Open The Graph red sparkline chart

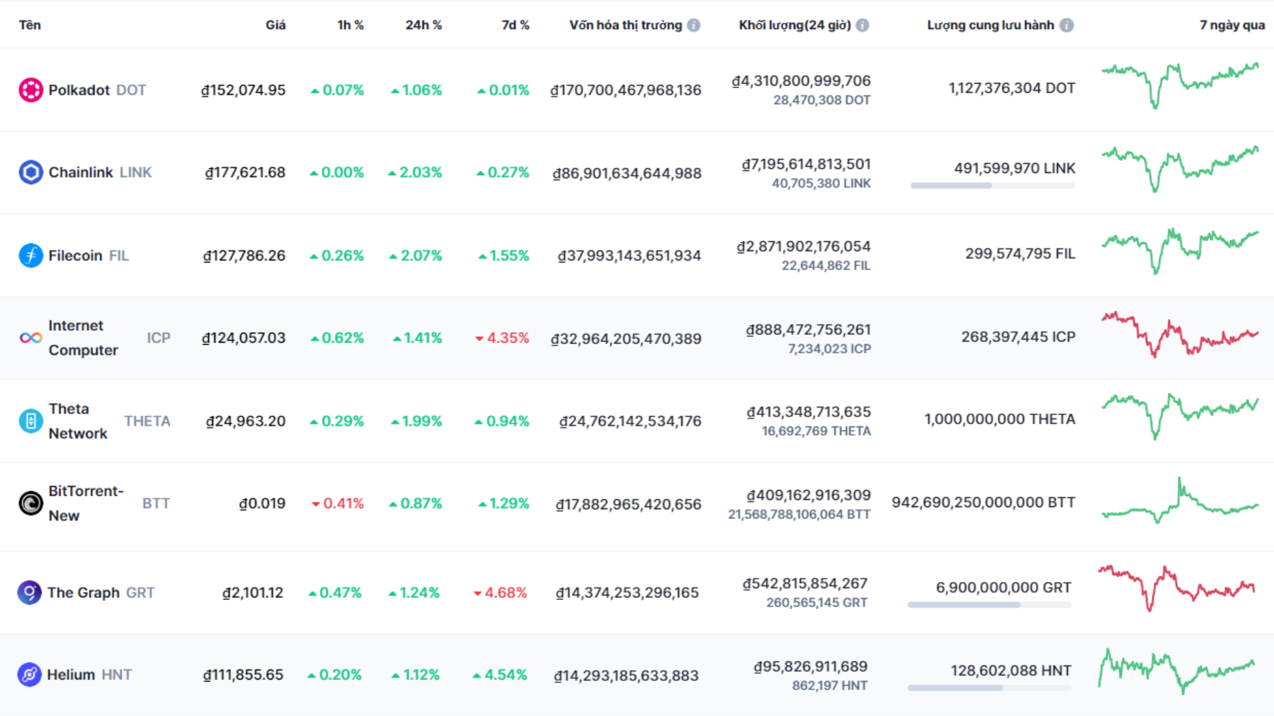pyautogui.click(x=1176, y=588)
